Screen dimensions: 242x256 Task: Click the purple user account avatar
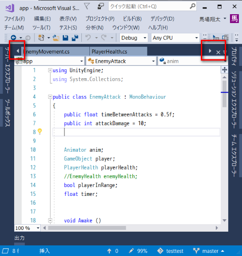(x=234, y=19)
